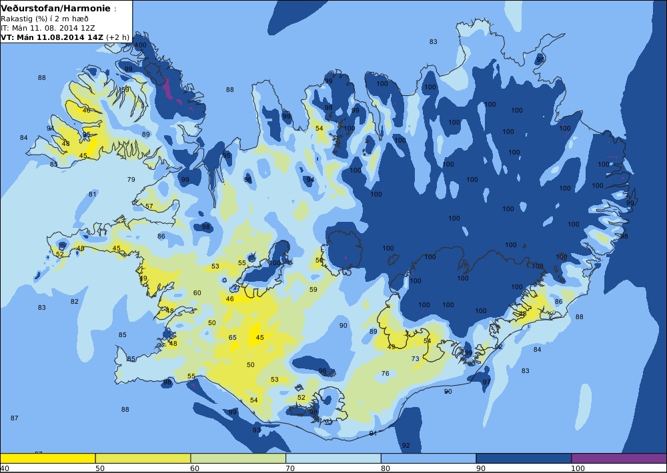Click the humidity value 56
667x473 pixels.
(319, 260)
